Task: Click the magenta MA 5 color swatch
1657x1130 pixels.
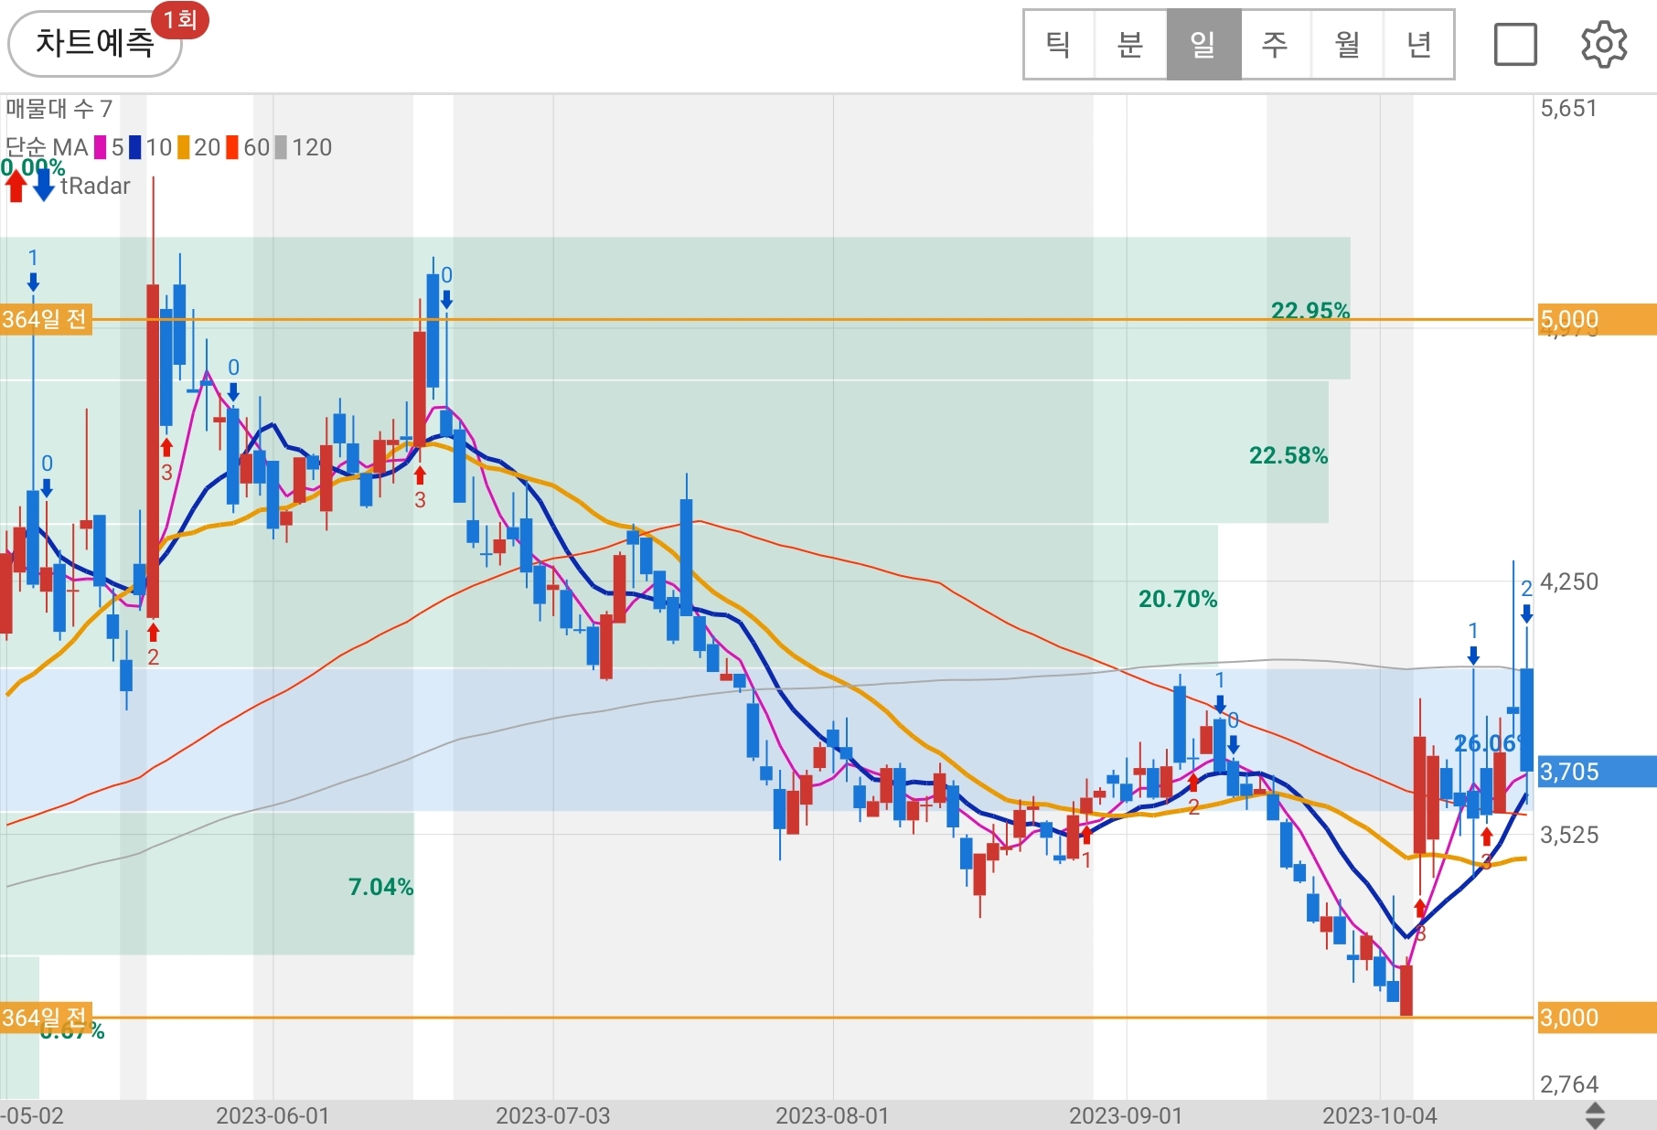Action: pyautogui.click(x=101, y=147)
